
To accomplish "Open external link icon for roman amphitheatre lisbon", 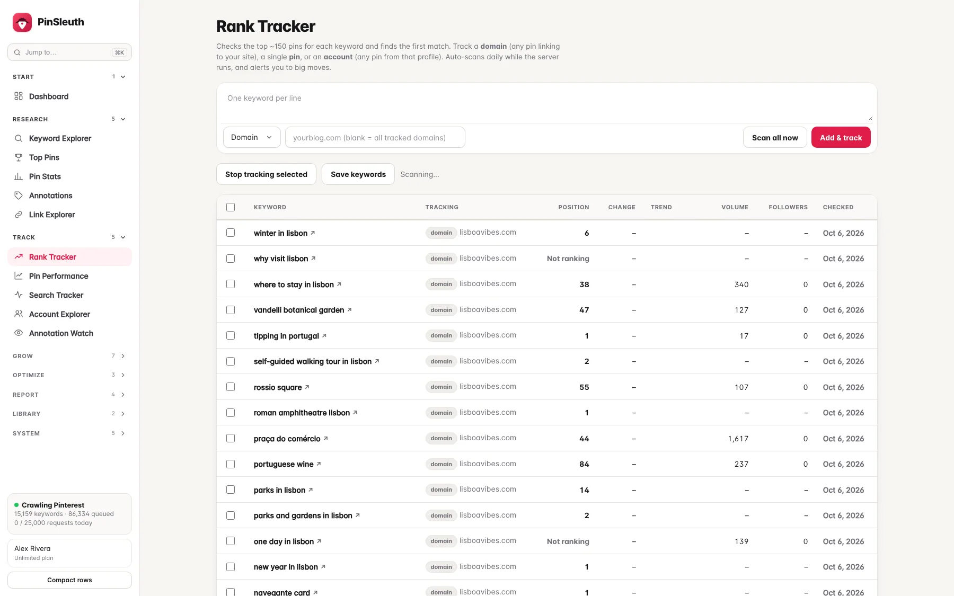I will 355,412.
